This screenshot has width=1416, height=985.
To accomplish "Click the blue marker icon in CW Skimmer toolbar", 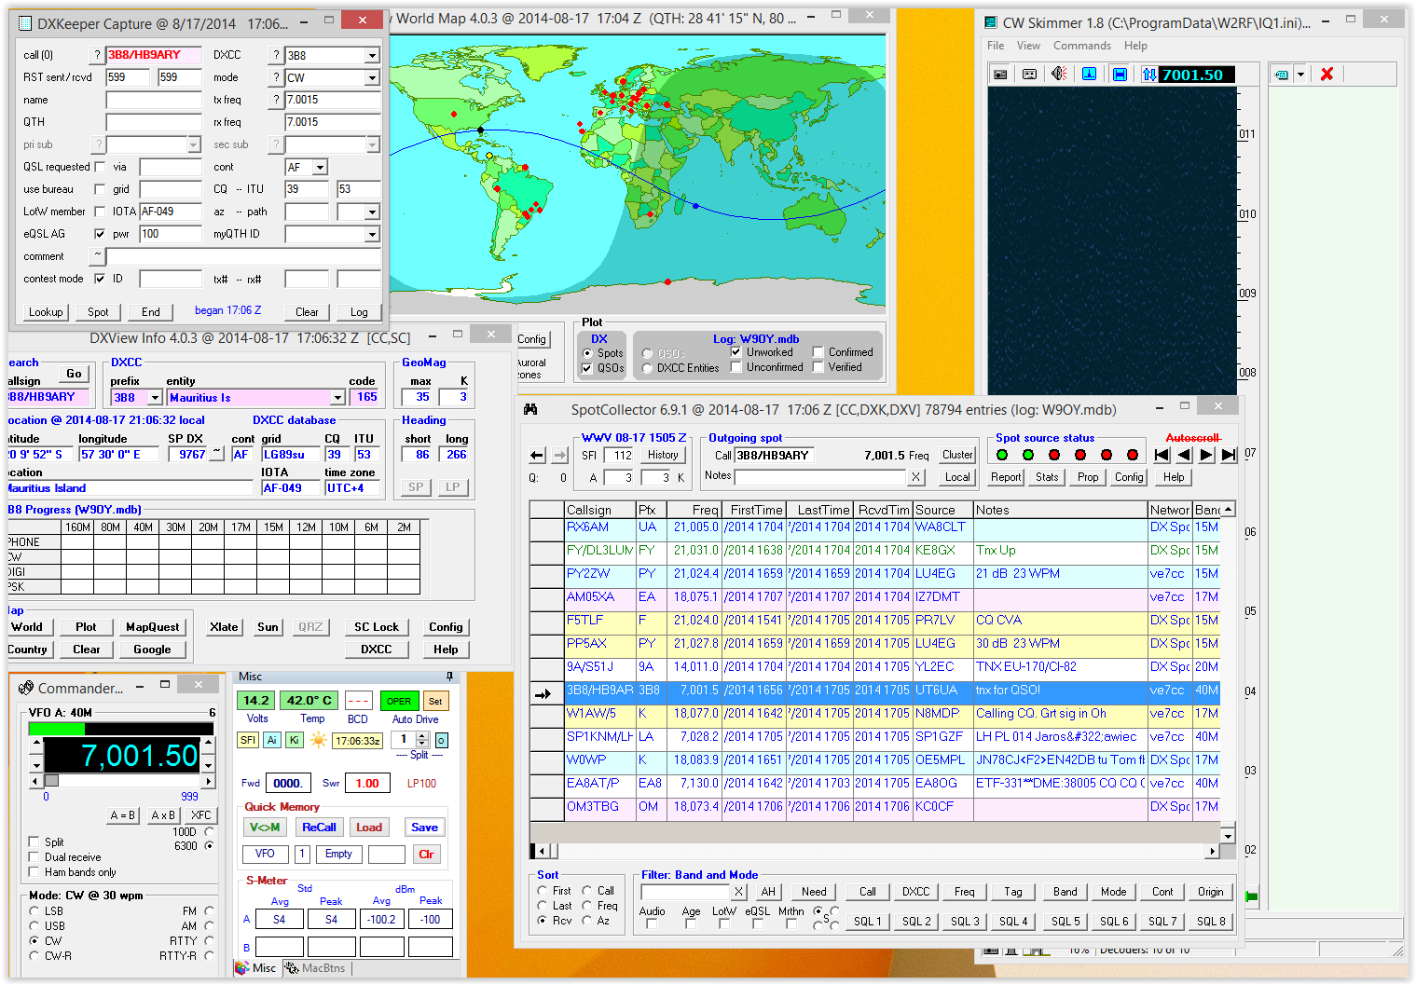I will click(x=1090, y=75).
